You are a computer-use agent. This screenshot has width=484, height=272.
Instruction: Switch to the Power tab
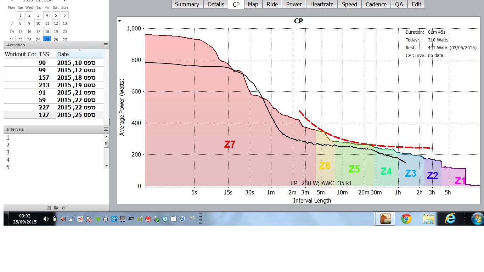[294, 4]
